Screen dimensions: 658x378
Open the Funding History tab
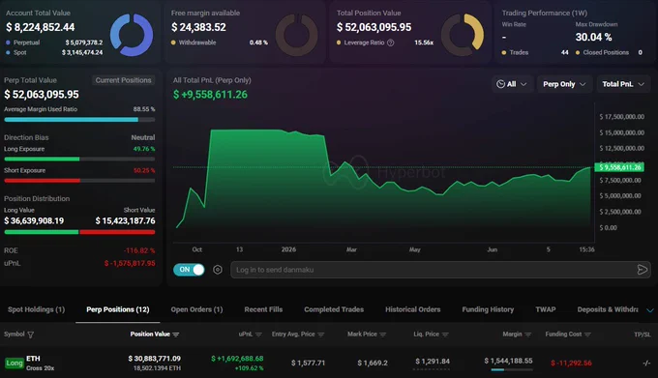click(488, 309)
